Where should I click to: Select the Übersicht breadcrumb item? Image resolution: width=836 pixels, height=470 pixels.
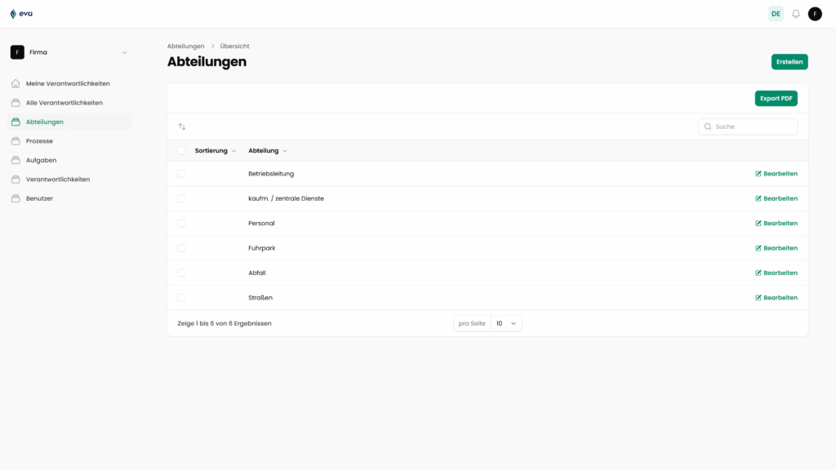coord(233,46)
